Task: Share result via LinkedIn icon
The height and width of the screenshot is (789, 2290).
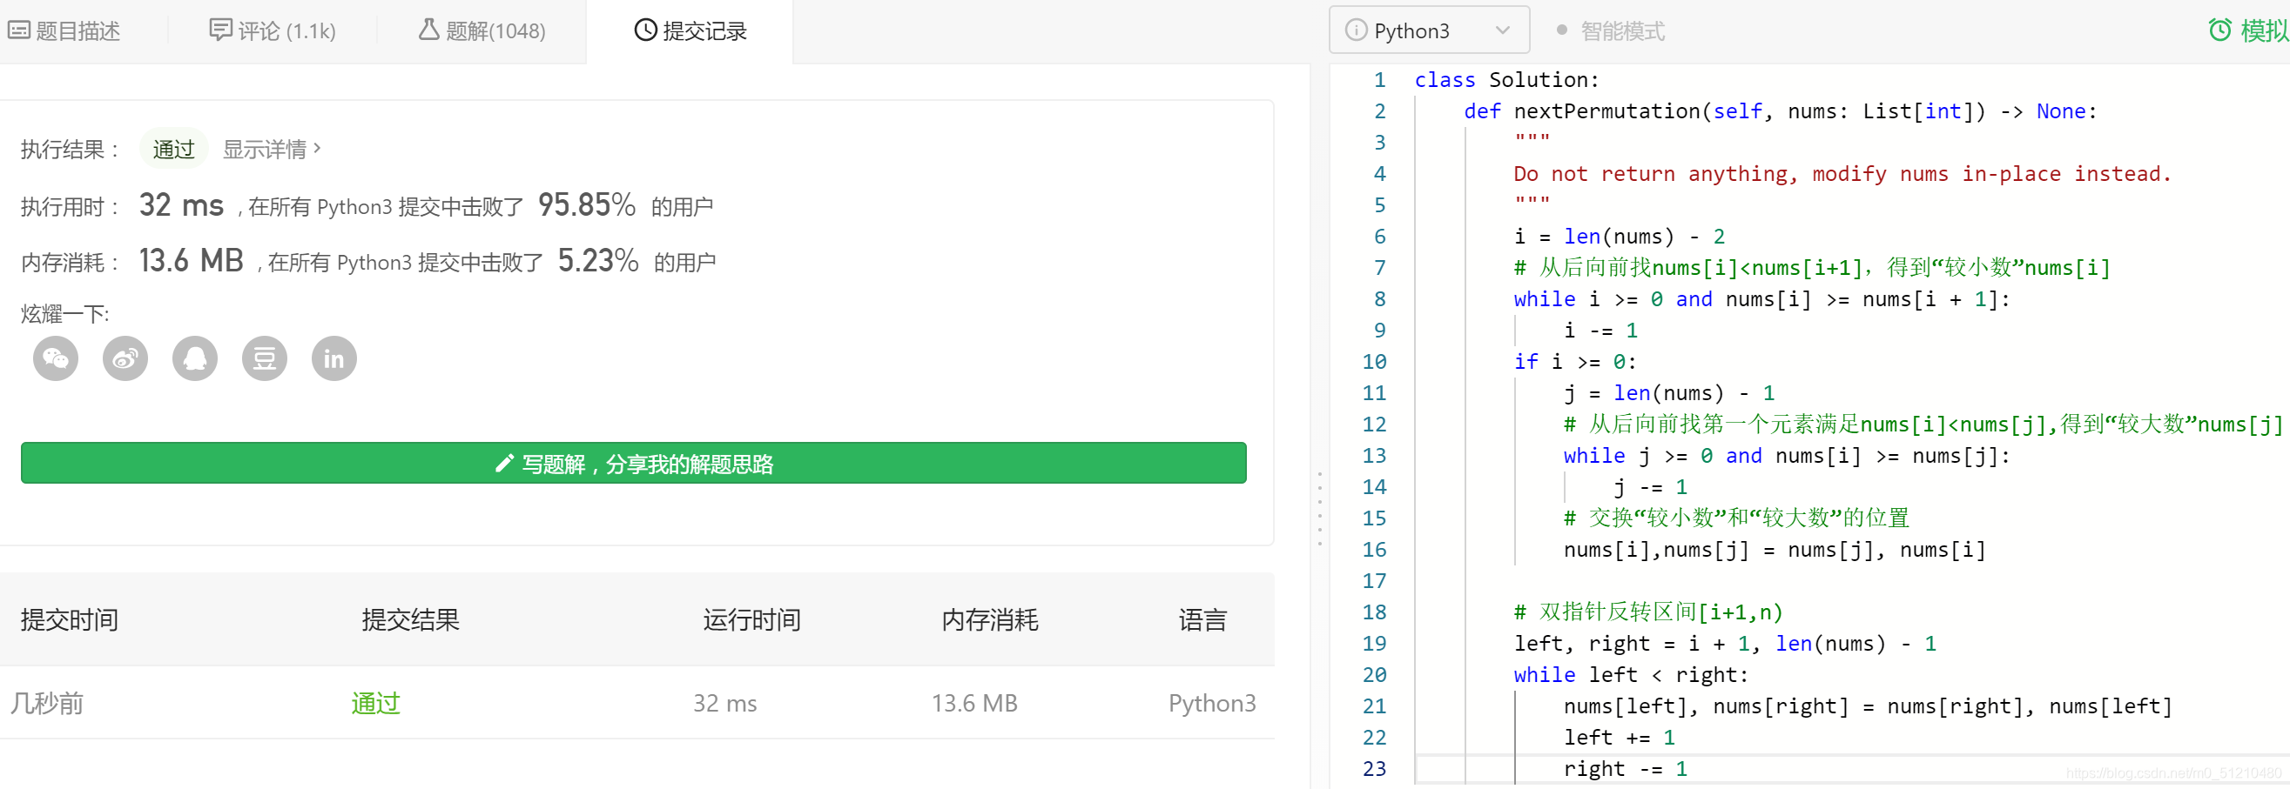Action: [334, 359]
